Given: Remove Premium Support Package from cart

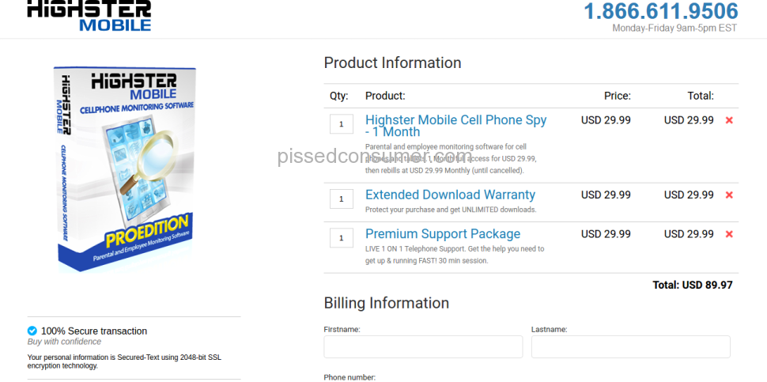Looking at the screenshot, I should 729,234.
